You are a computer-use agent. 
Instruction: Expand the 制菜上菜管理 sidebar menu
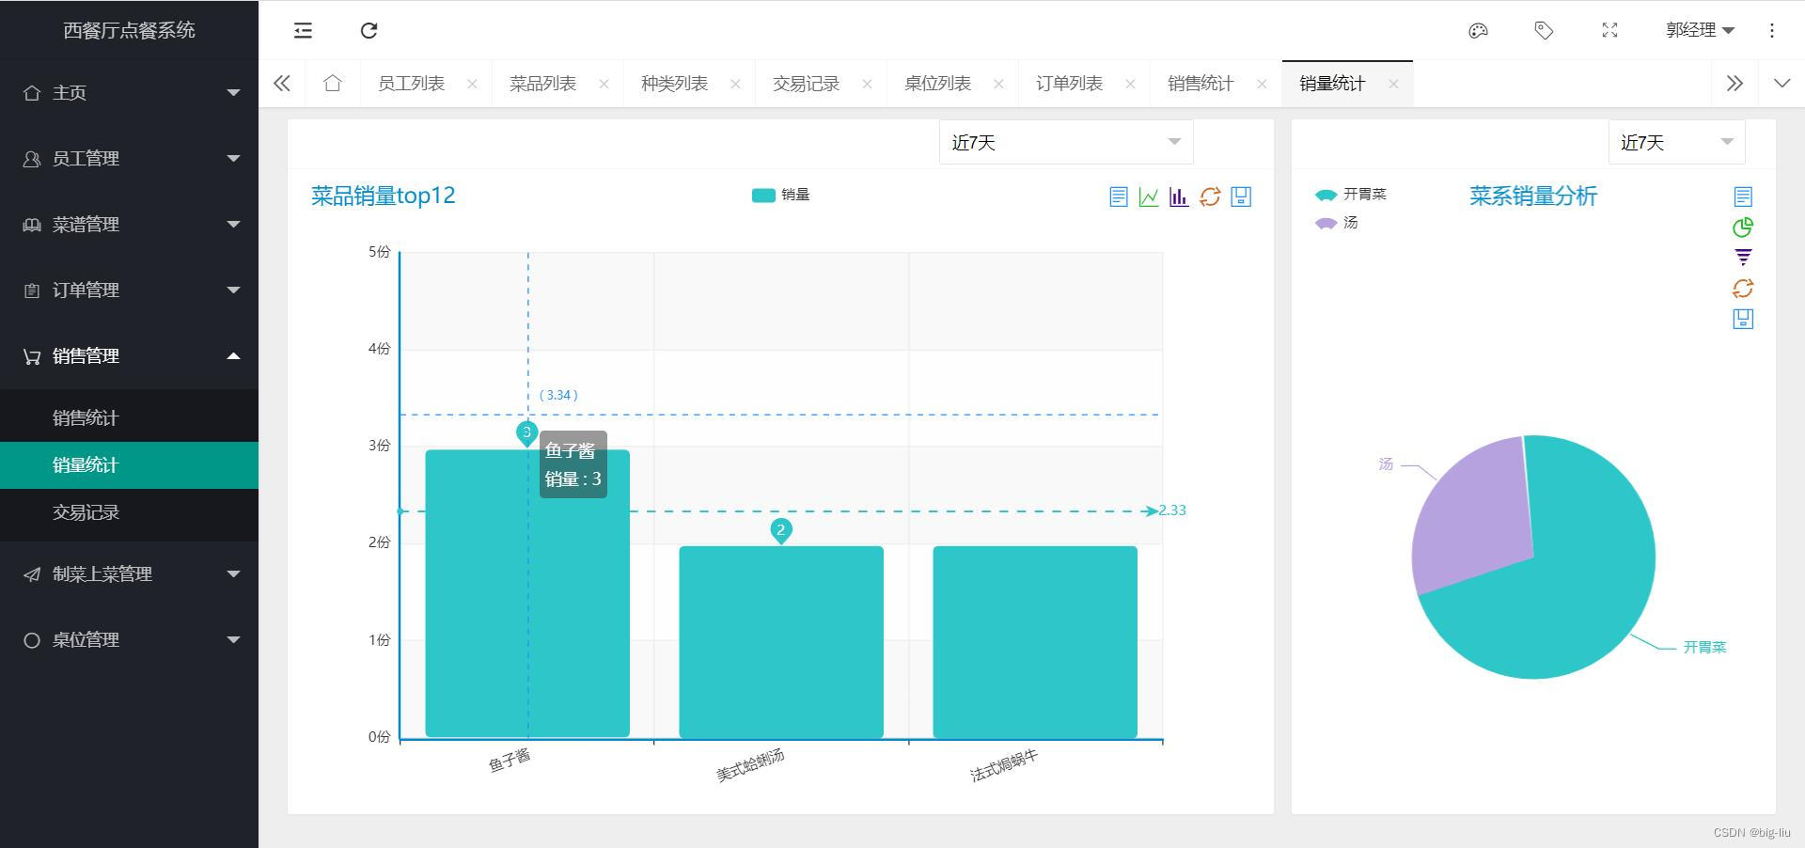coord(129,573)
